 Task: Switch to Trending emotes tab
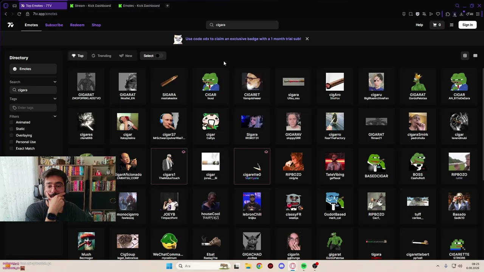tap(101, 56)
